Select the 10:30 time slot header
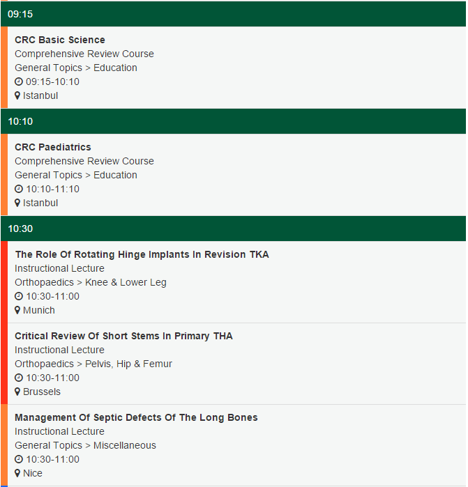 coord(233,229)
